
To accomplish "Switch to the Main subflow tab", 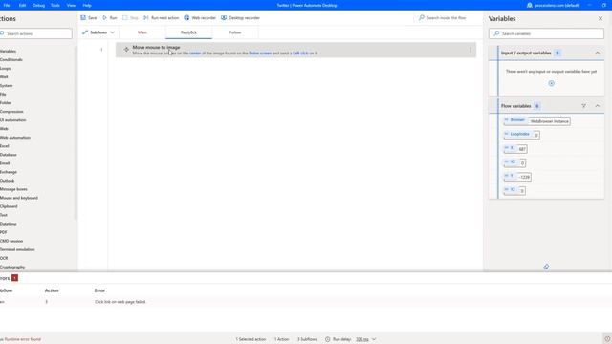I will 142,32.
